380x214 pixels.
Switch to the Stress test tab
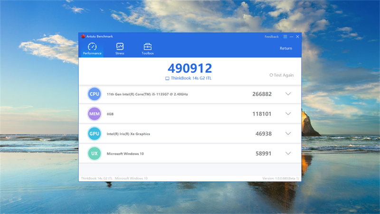point(120,49)
